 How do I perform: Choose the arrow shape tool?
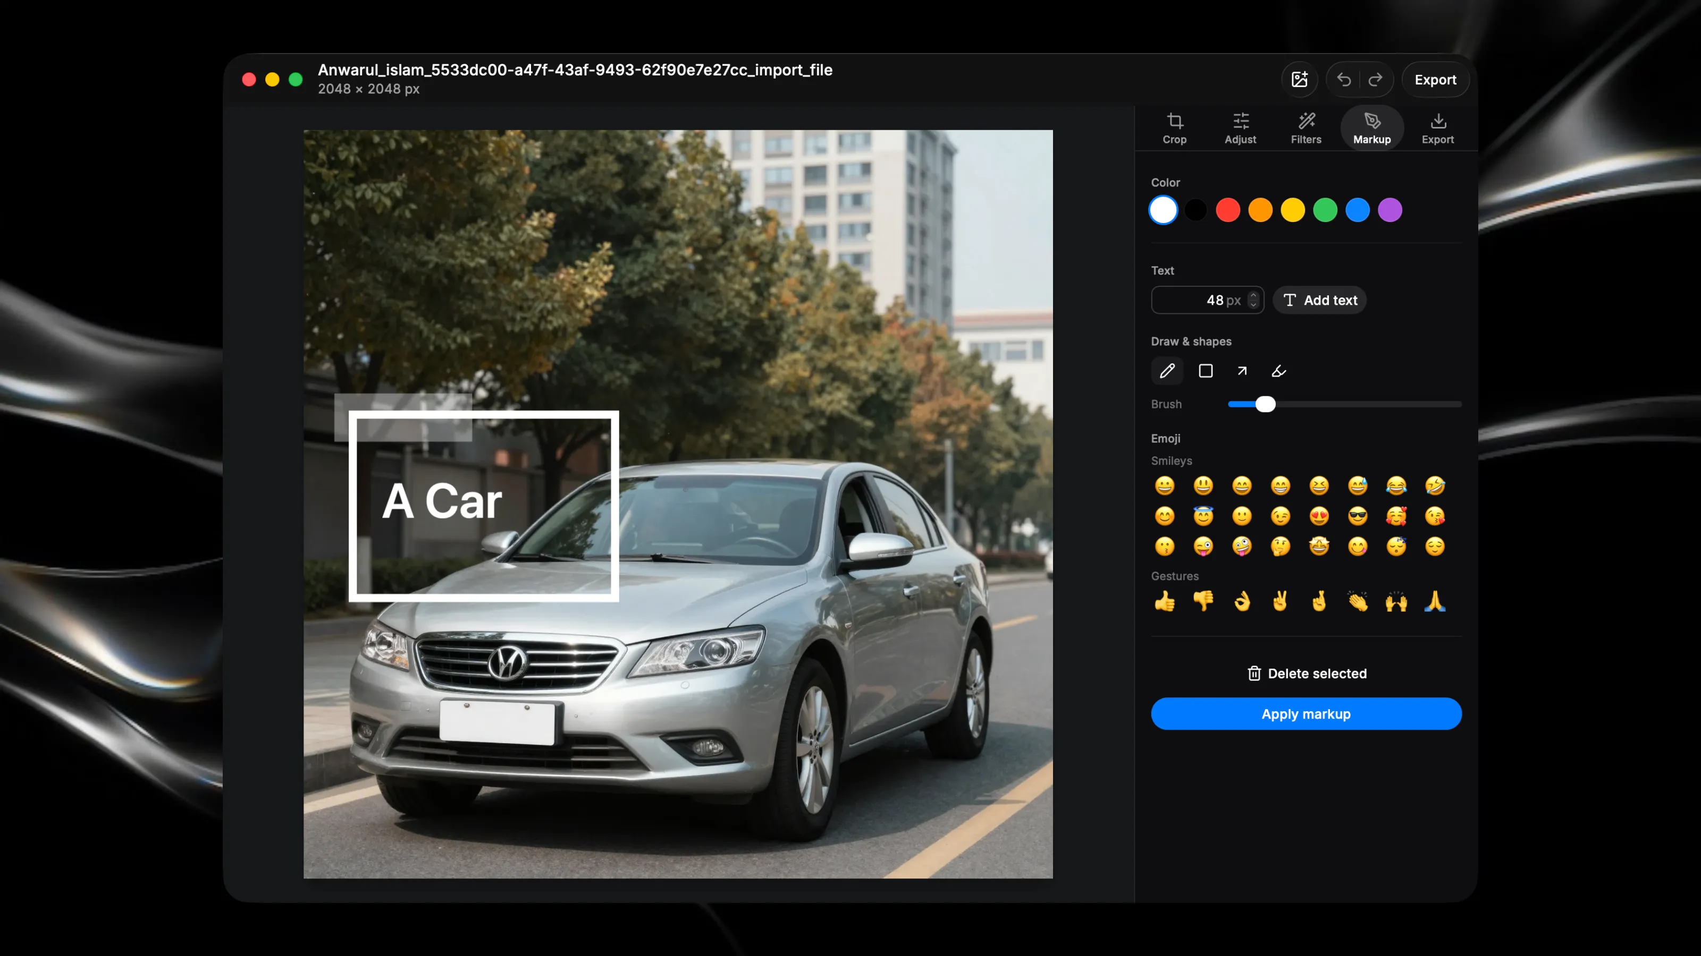coord(1241,371)
